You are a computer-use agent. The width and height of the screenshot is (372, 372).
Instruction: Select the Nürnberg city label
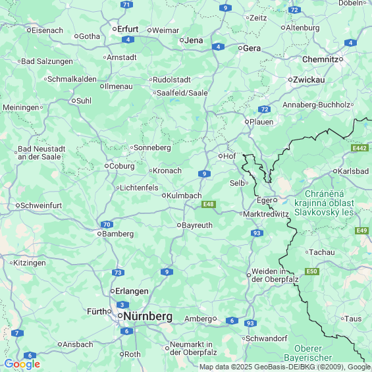(x=147, y=316)
